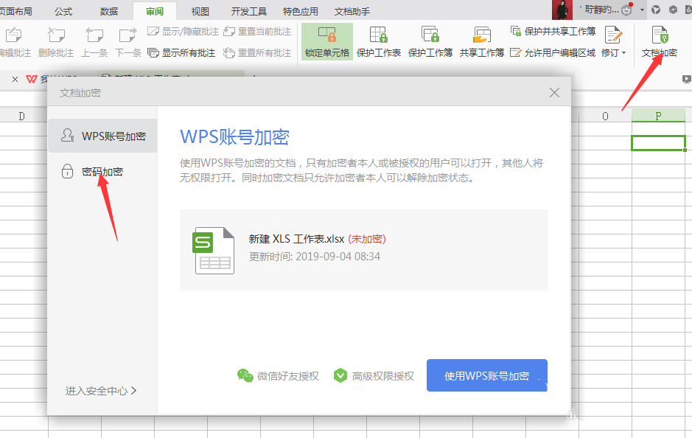Screen dimensions: 692x438
Task: Switch to the 公式 ribbon tab
Action: click(63, 12)
